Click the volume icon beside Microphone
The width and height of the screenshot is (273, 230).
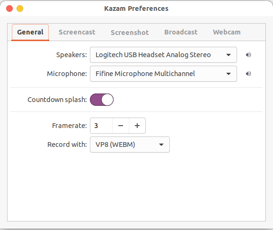[248, 74]
